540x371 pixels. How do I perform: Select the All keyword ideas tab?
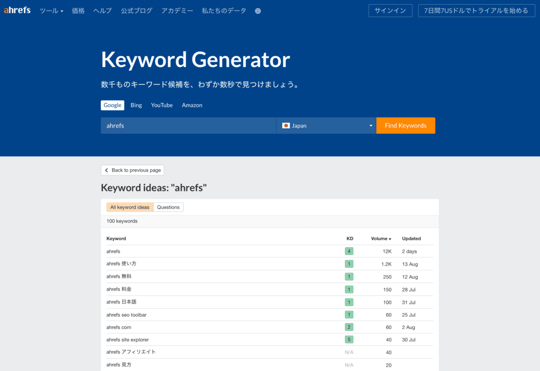130,208
